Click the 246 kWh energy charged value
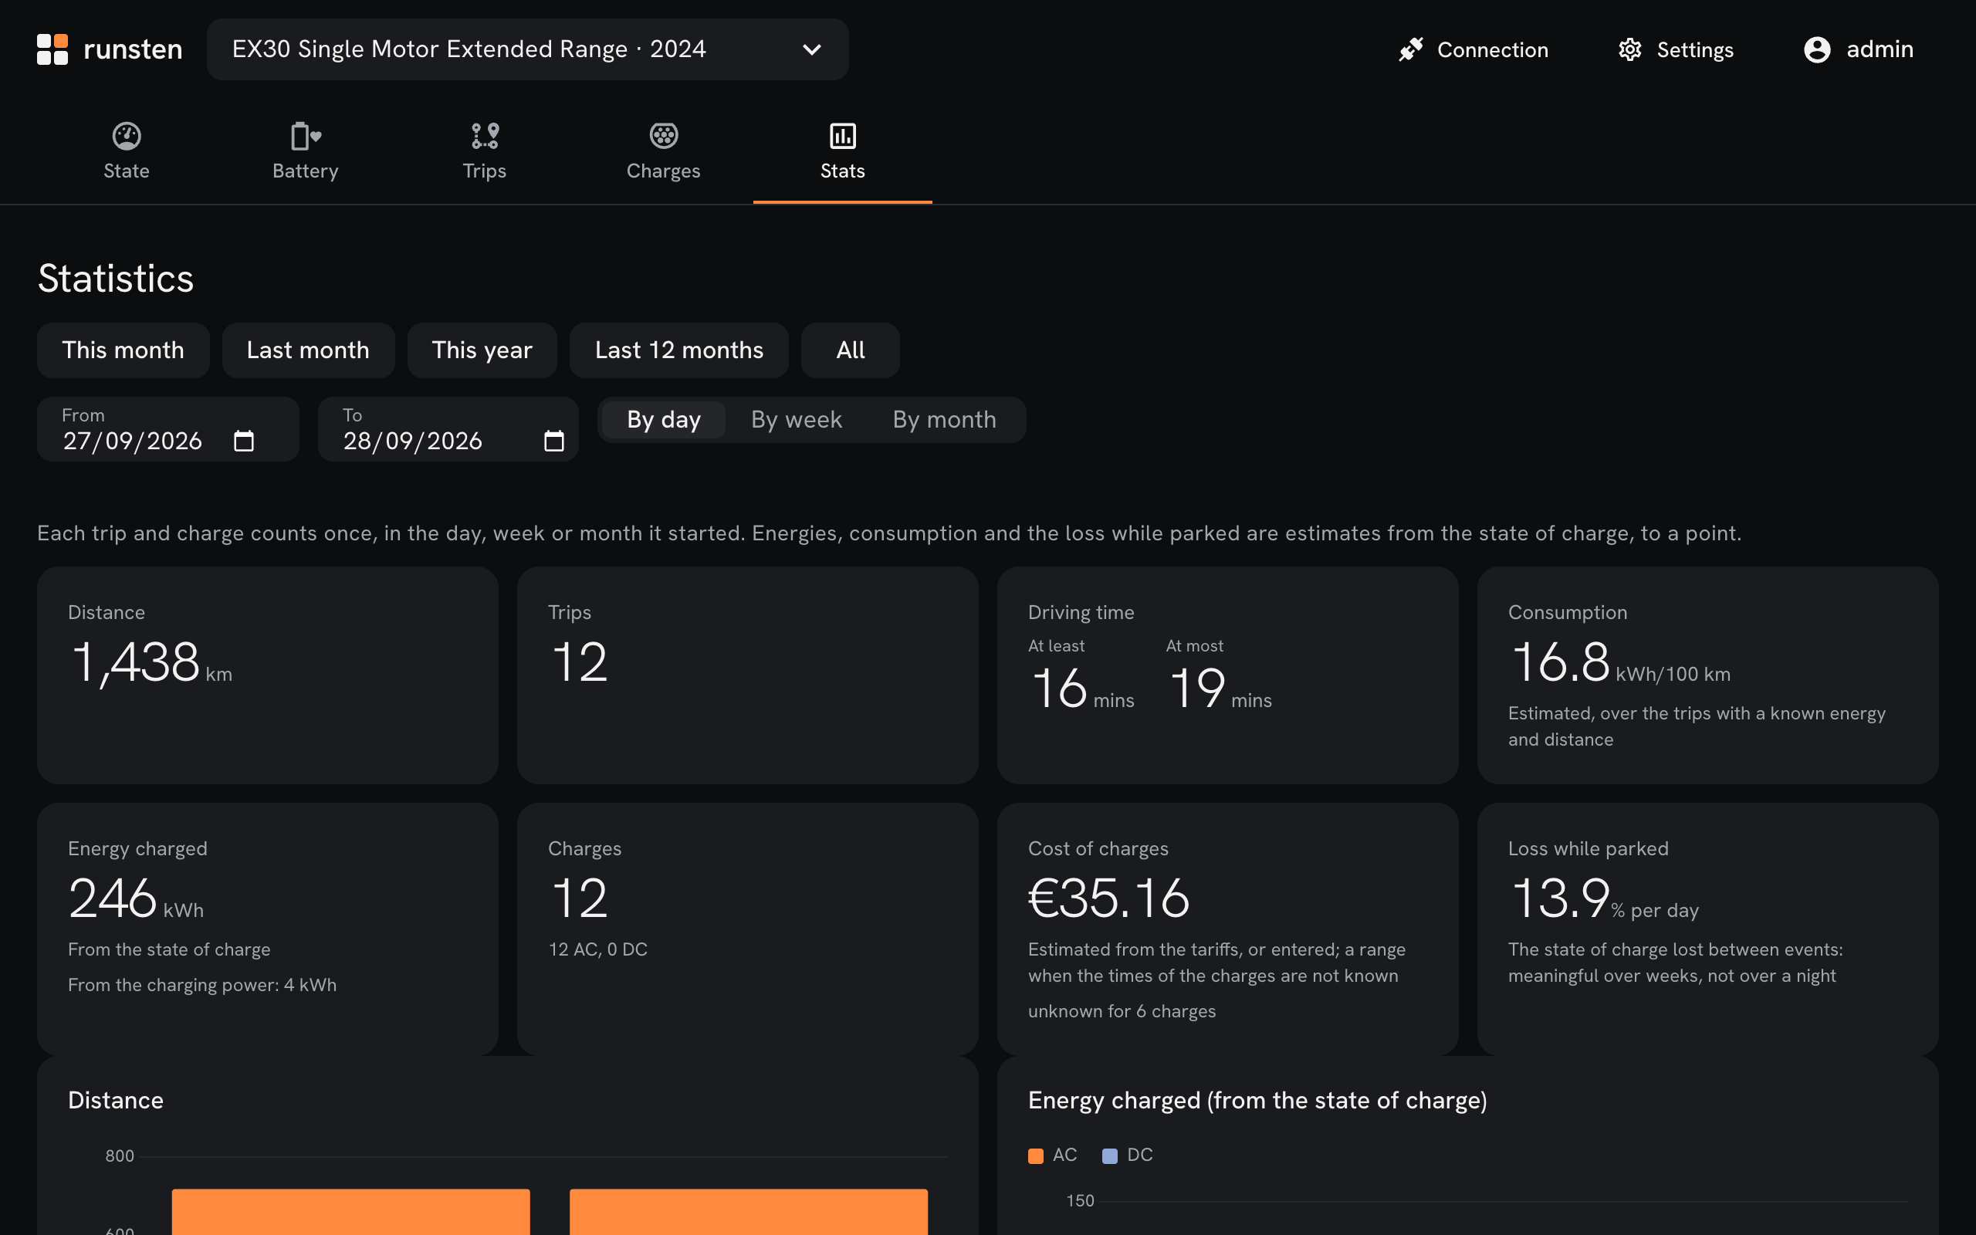 pyautogui.click(x=136, y=898)
